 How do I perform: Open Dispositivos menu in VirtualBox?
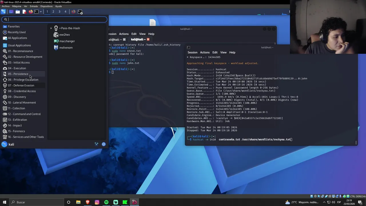click(46, 6)
